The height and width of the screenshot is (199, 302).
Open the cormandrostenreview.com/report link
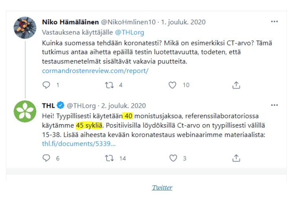(x=95, y=71)
